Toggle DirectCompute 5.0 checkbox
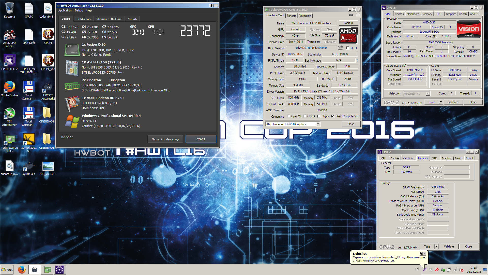488x275 pixels. (x=333, y=116)
